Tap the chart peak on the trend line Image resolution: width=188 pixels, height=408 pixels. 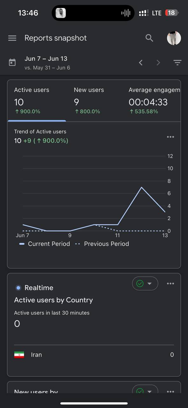pyautogui.click(x=141, y=187)
